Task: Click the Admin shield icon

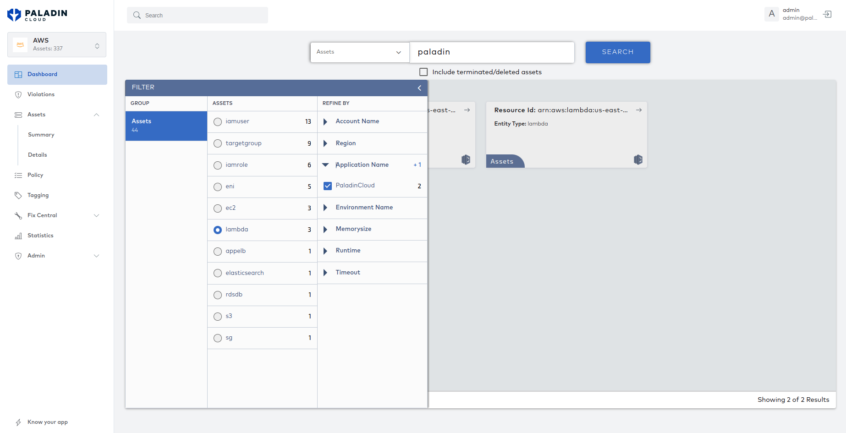Action: click(x=18, y=256)
